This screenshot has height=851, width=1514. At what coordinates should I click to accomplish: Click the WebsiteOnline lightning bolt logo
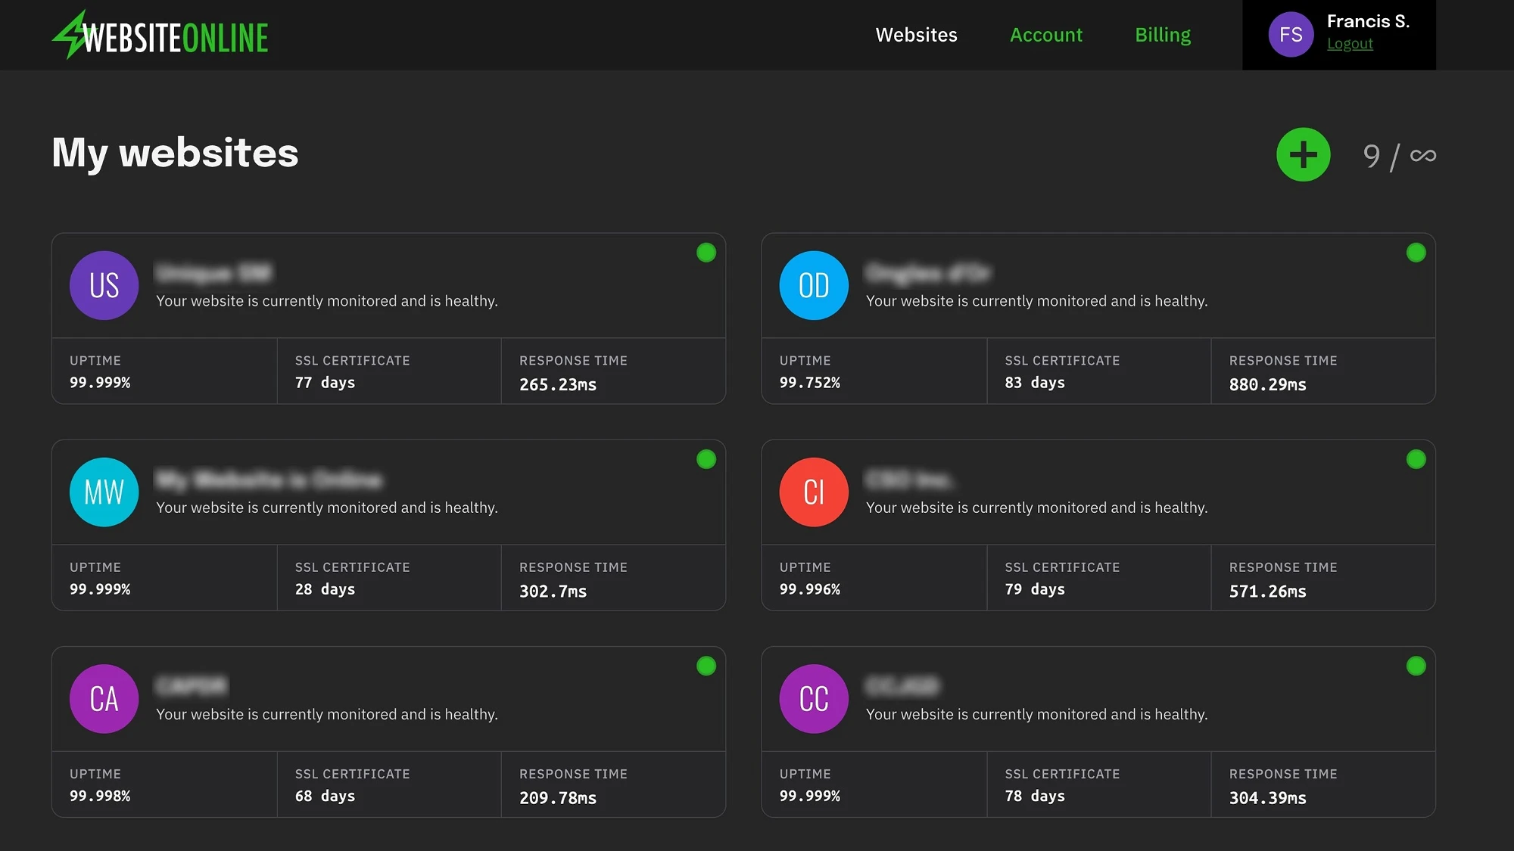click(160, 36)
